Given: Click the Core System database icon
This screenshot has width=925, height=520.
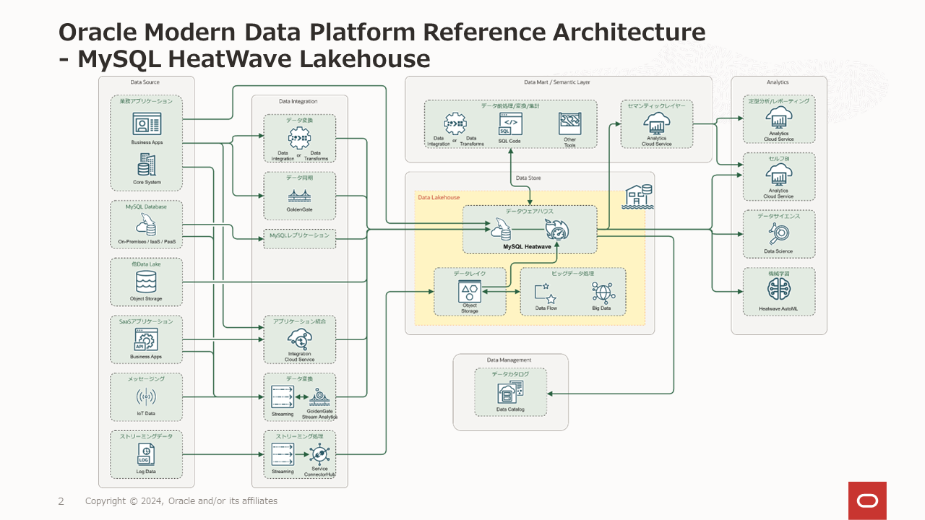Looking at the screenshot, I should [146, 166].
